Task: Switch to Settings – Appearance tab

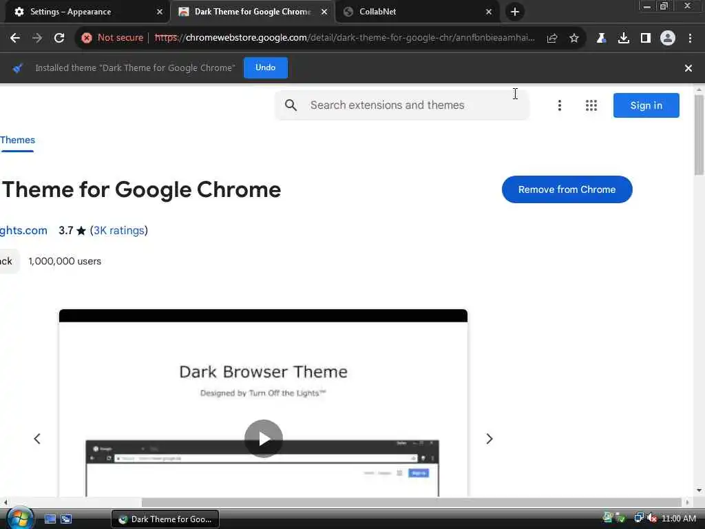Action: tap(86, 12)
